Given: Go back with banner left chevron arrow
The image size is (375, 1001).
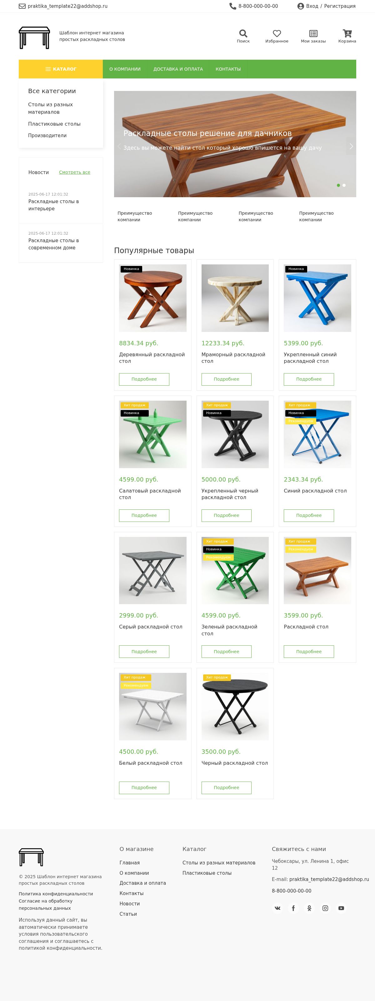Looking at the screenshot, I should click(119, 146).
